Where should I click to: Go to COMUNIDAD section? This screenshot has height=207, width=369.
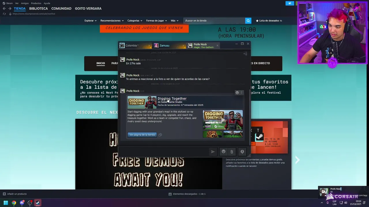click(61, 9)
